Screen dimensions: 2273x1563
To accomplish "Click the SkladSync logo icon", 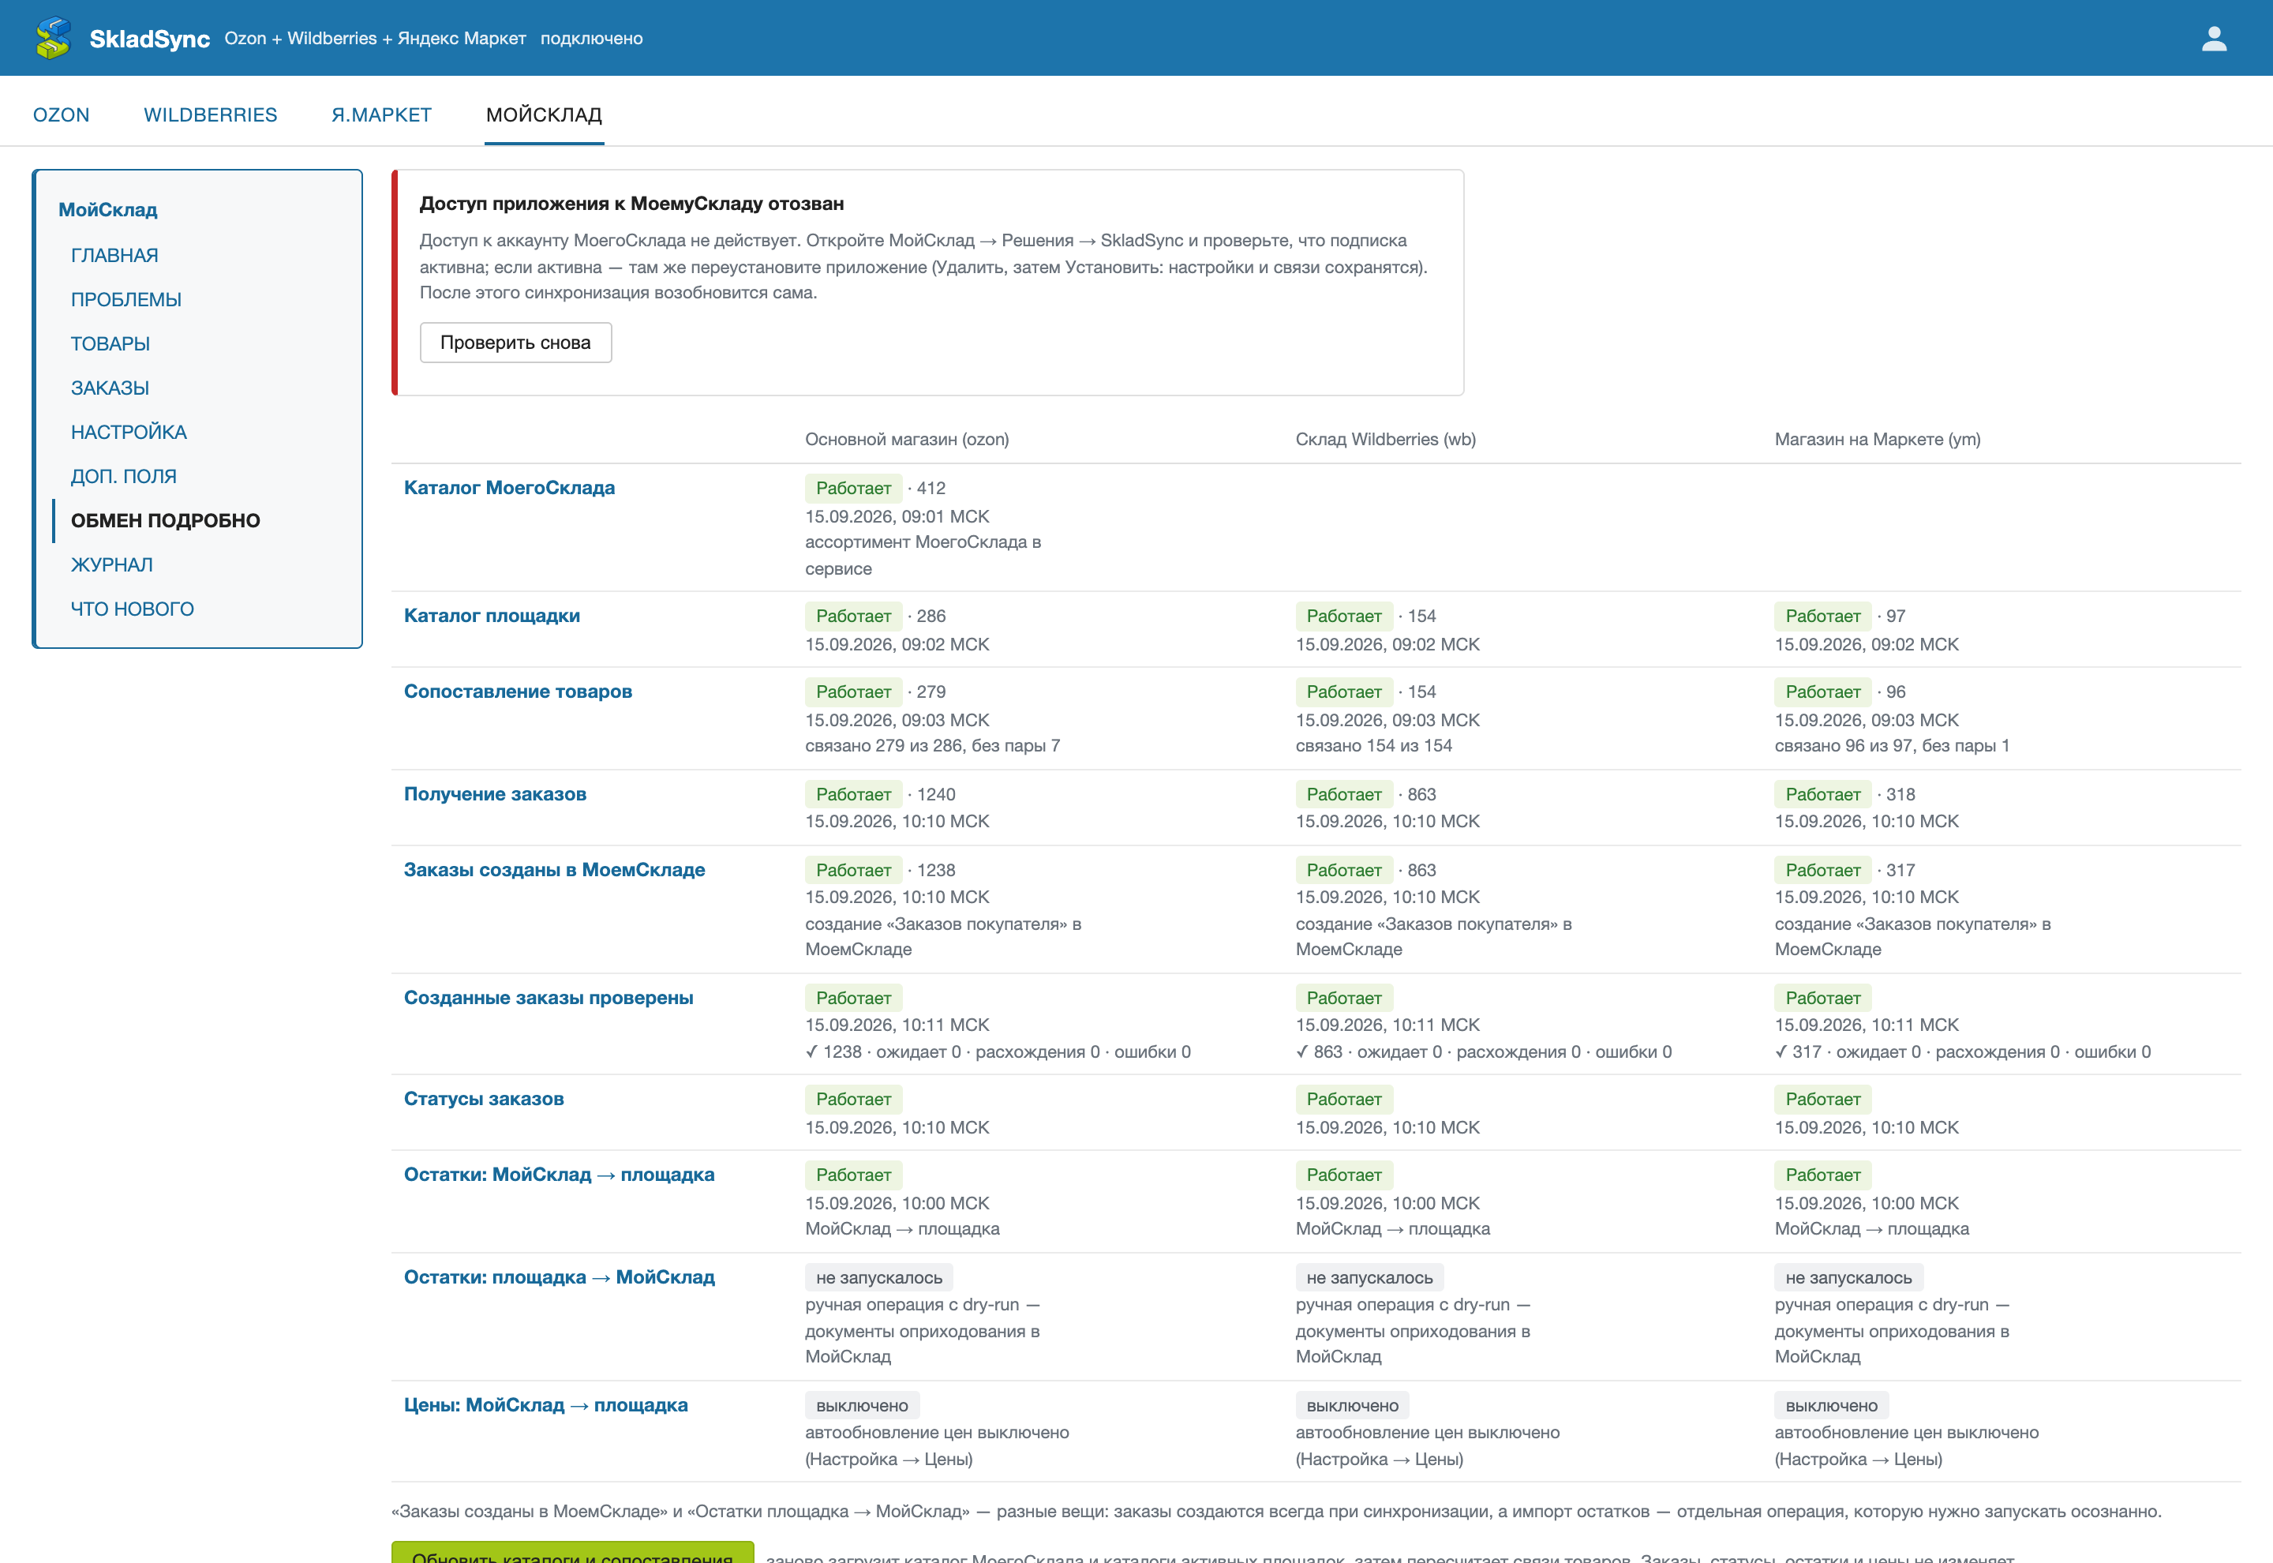I will click(54, 38).
